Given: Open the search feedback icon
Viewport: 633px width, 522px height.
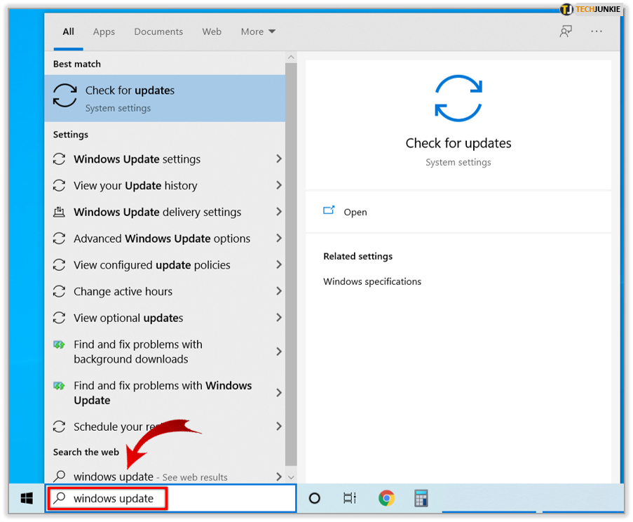Looking at the screenshot, I should point(565,32).
